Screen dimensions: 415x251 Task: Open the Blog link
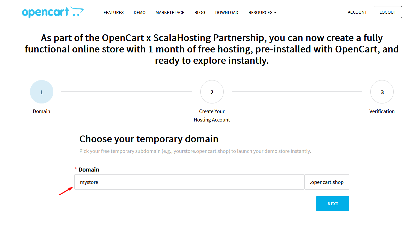pyautogui.click(x=200, y=12)
